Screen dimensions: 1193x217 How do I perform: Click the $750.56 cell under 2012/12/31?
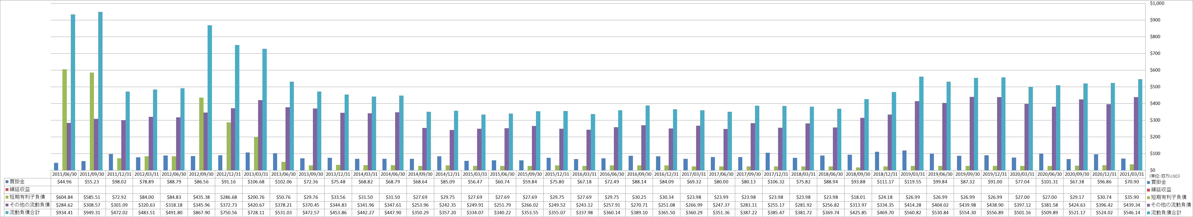(229, 213)
